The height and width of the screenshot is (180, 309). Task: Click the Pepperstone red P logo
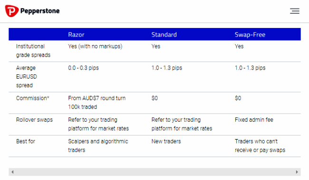click(12, 11)
